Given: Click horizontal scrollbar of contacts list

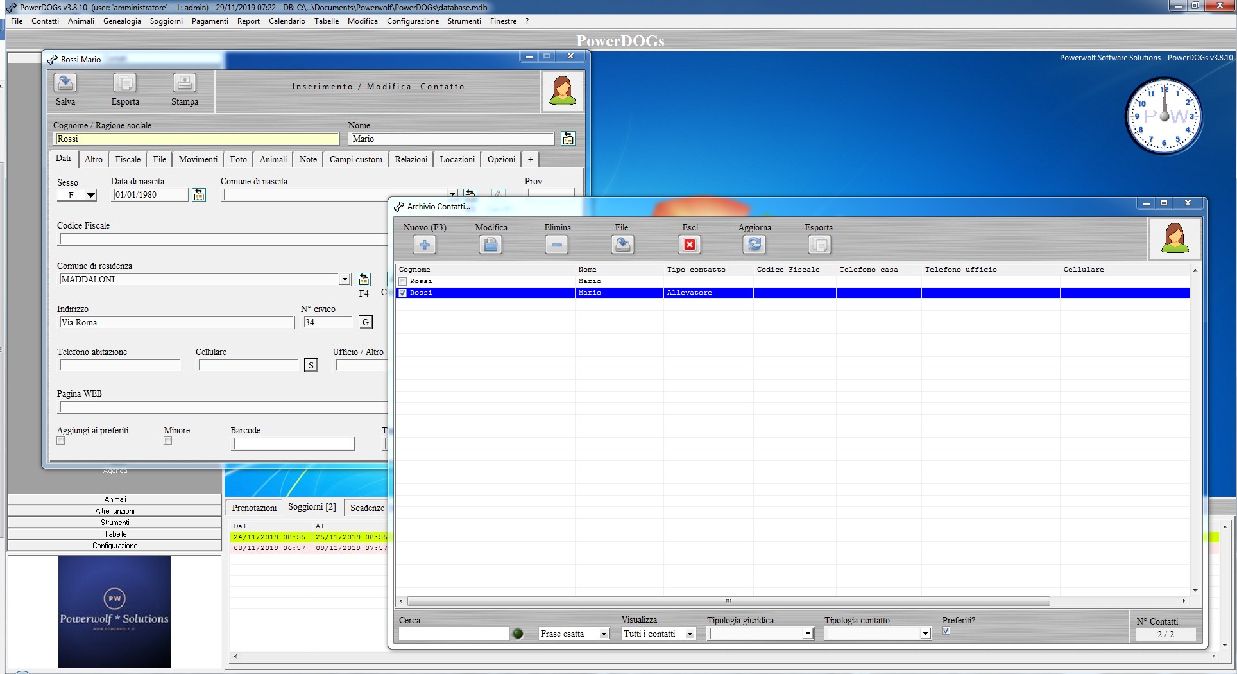Looking at the screenshot, I should click(728, 601).
